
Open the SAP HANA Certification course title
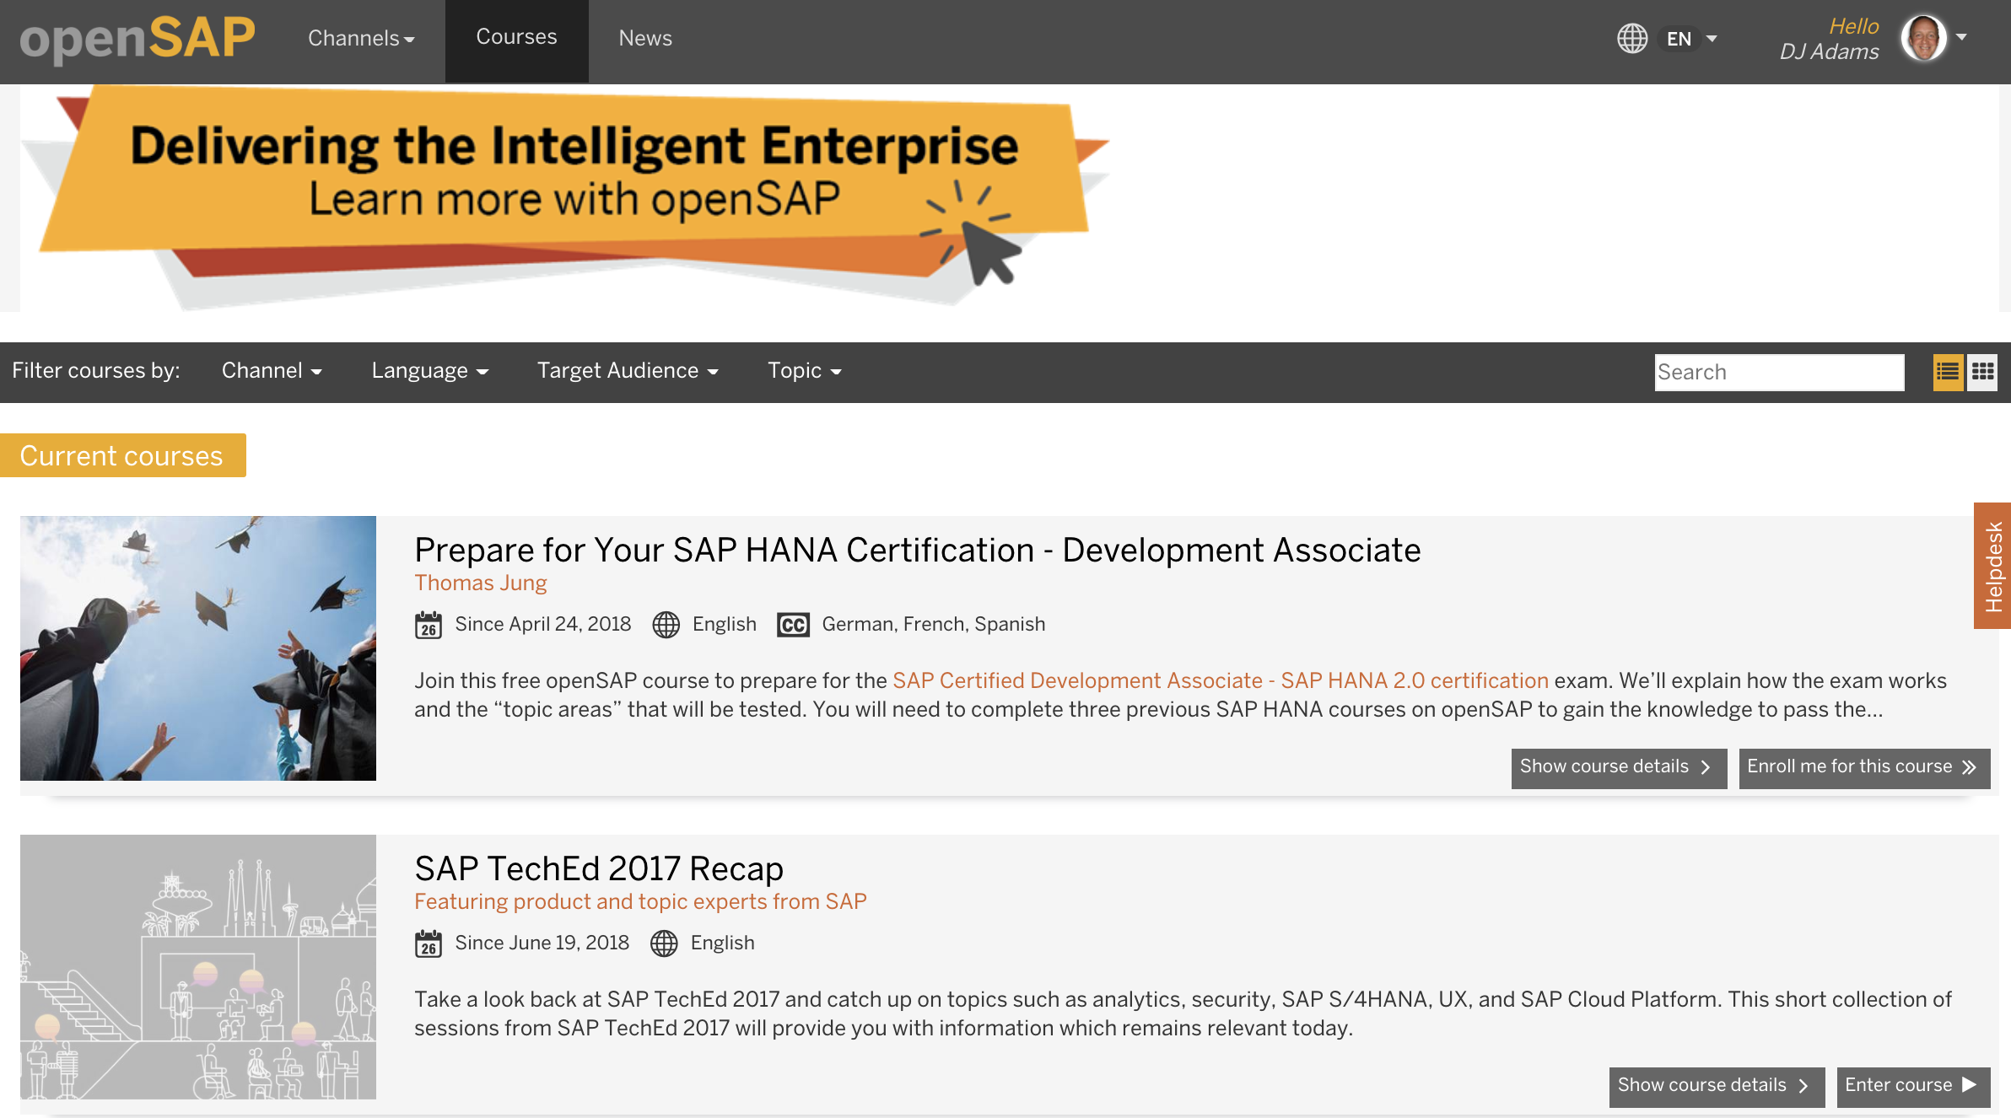918,551
